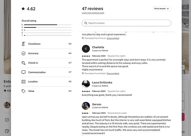Open the Most recent sort dropdown
191x136 pixels.
tap(162, 9)
